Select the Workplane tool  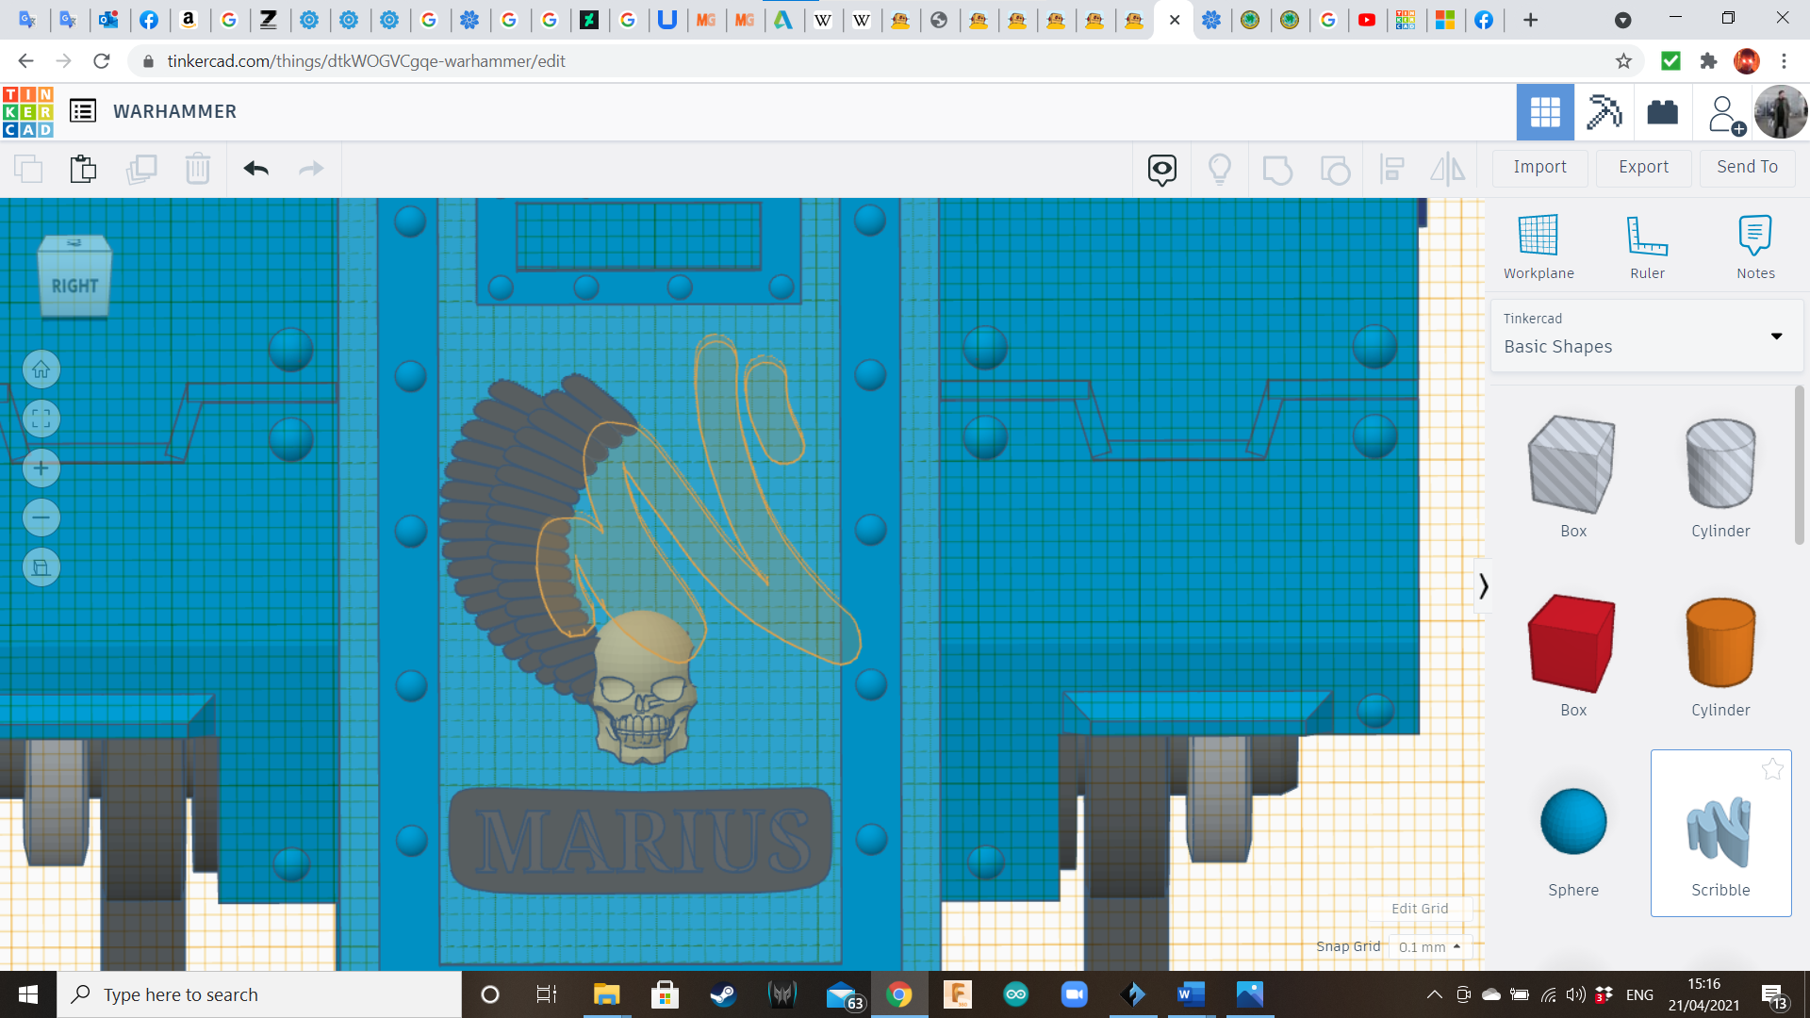[1538, 246]
